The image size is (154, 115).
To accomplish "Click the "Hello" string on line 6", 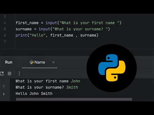I will click(x=38, y=35).
